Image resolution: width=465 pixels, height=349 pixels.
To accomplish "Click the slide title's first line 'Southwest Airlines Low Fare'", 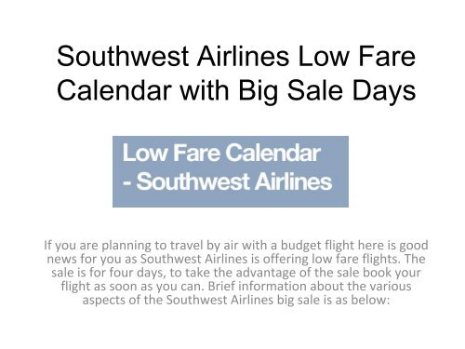I will pyautogui.click(x=236, y=56).
